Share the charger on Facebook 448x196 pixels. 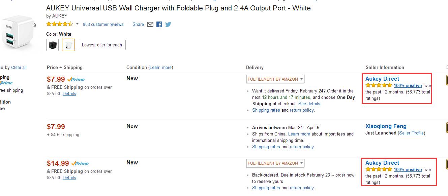coord(159,24)
